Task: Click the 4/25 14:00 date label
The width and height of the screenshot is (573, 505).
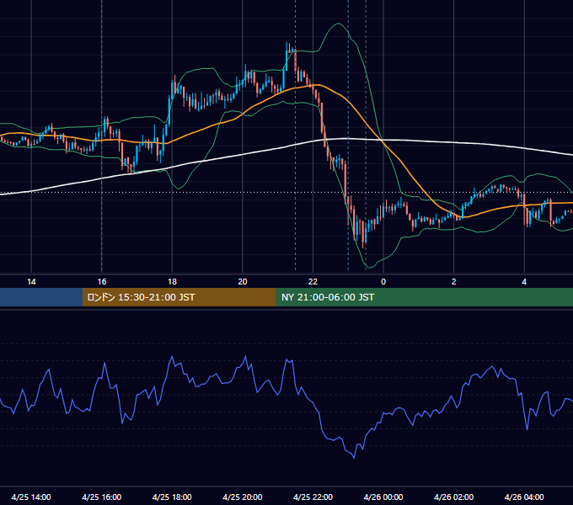Action: [31, 497]
